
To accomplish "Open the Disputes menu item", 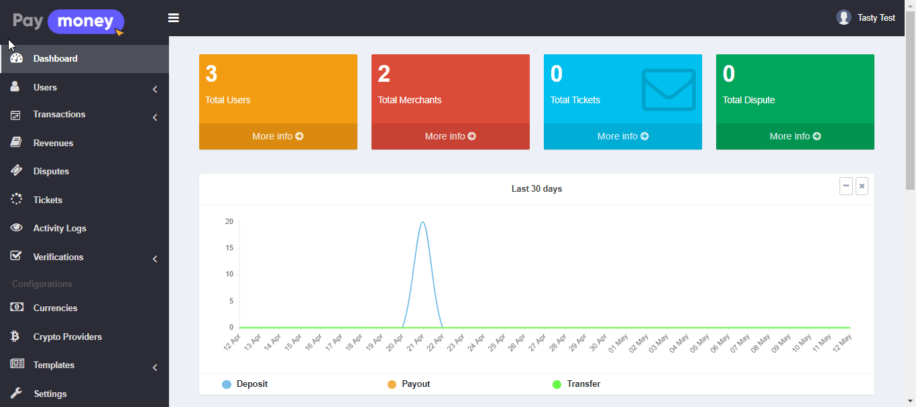I will (x=51, y=171).
